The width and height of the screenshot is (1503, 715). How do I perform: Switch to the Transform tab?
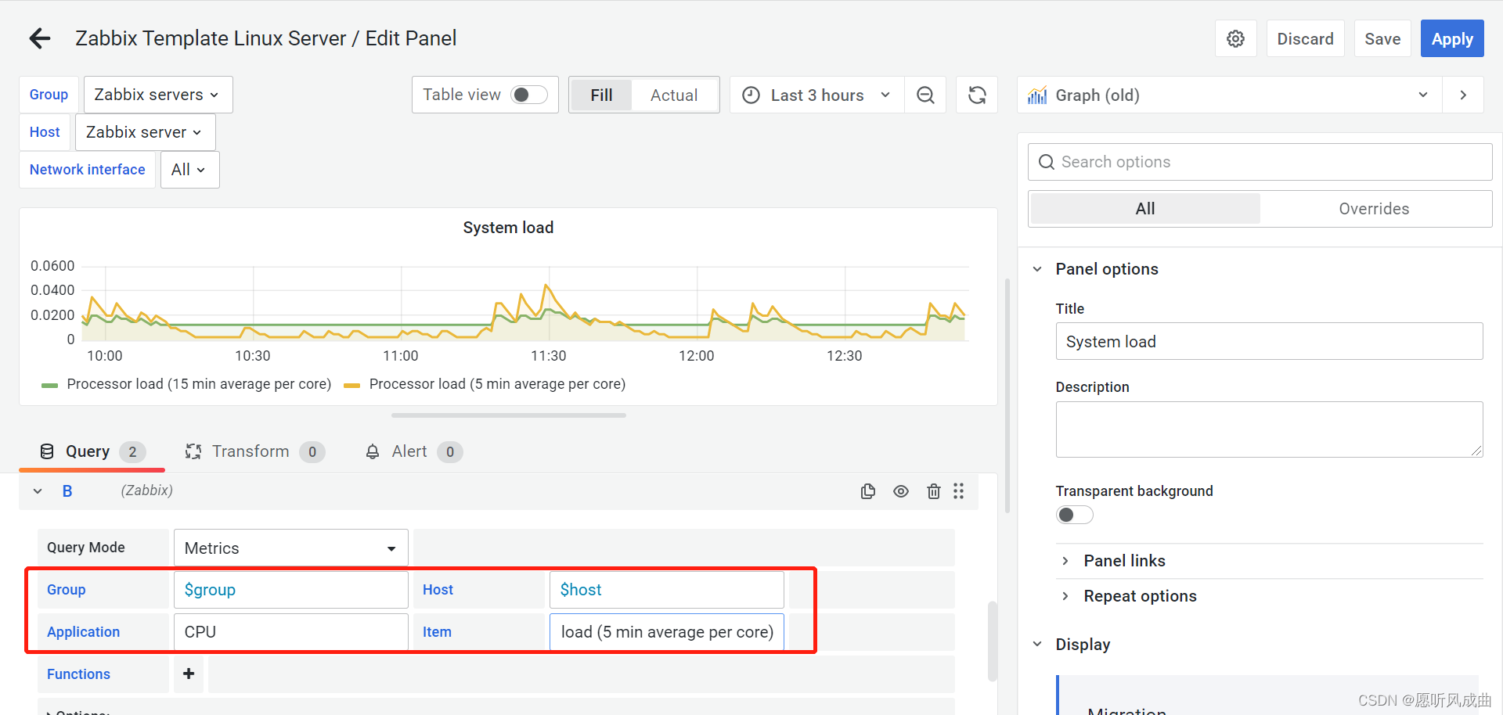pos(254,451)
